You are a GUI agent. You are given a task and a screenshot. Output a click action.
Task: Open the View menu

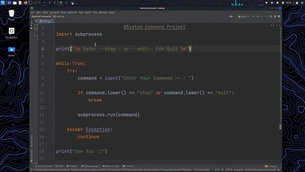click(45, 12)
